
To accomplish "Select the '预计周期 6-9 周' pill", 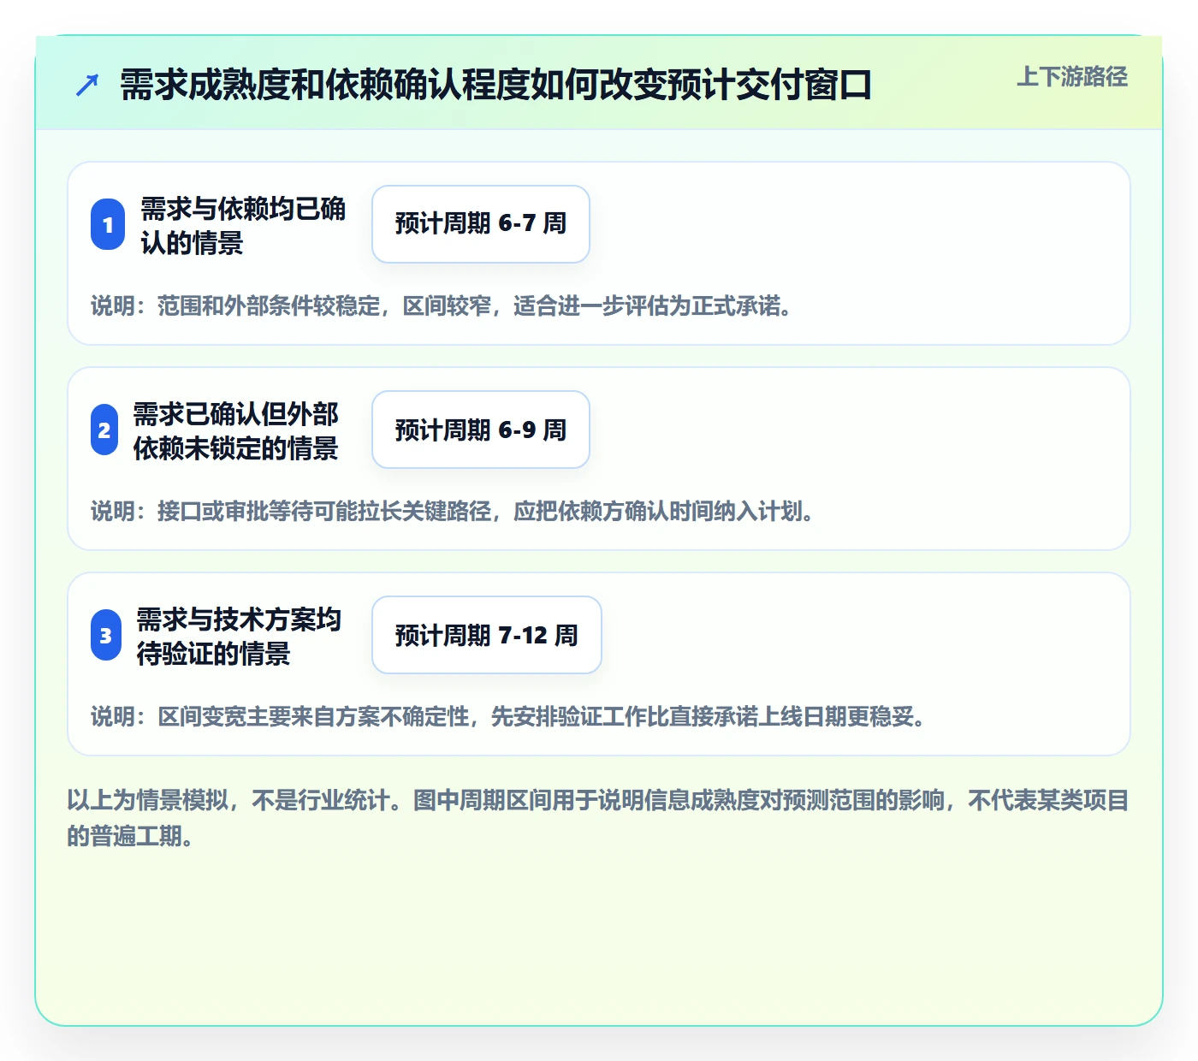I will tap(481, 430).
